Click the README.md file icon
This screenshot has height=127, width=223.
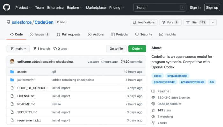click(12, 104)
